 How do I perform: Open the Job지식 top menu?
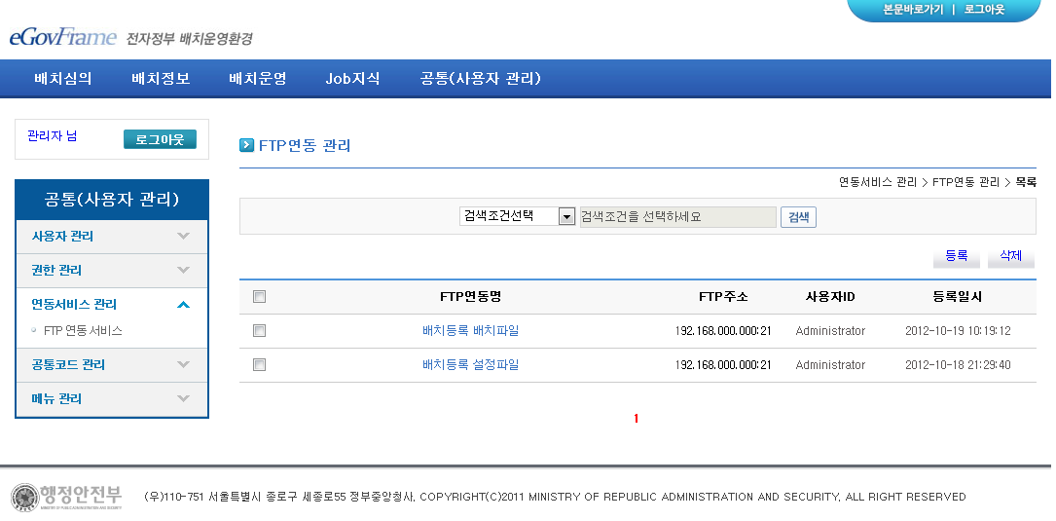coord(352,79)
